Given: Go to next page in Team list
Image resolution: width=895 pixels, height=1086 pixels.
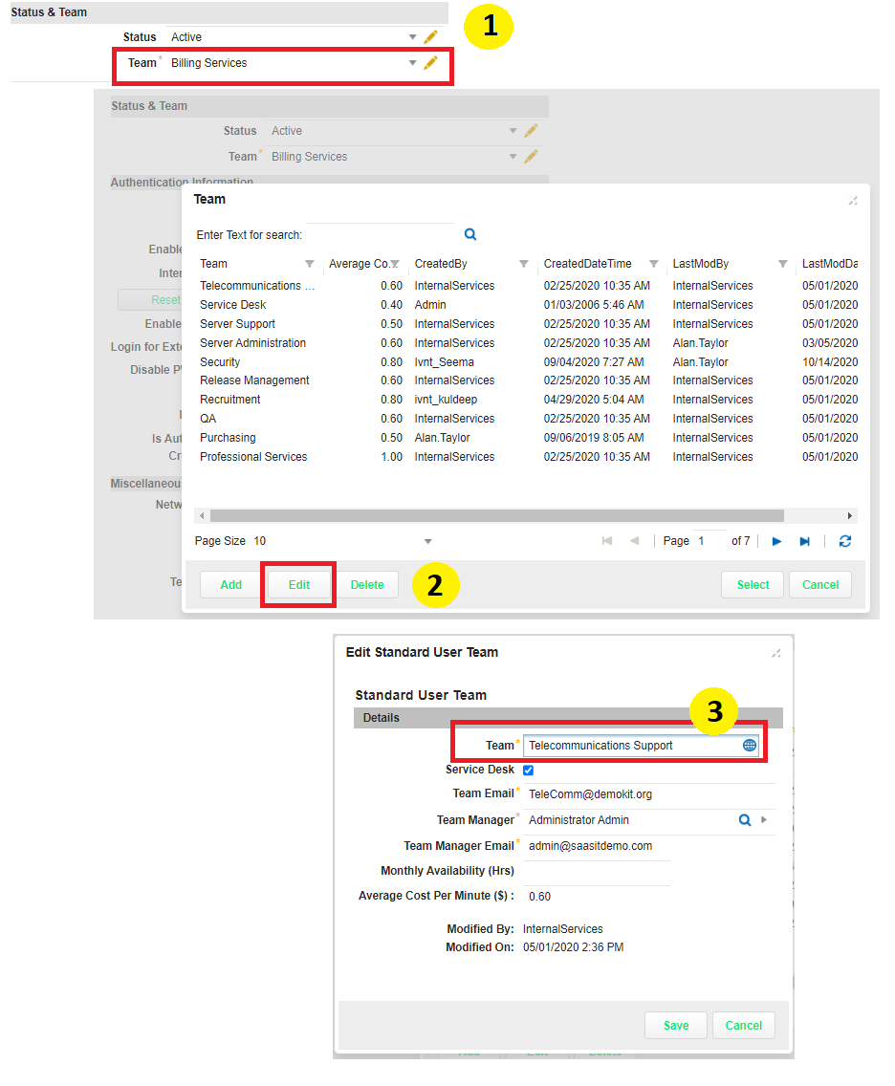Looking at the screenshot, I should (776, 541).
